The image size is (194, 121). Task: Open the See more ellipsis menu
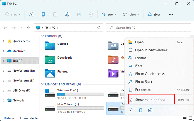[171, 14]
